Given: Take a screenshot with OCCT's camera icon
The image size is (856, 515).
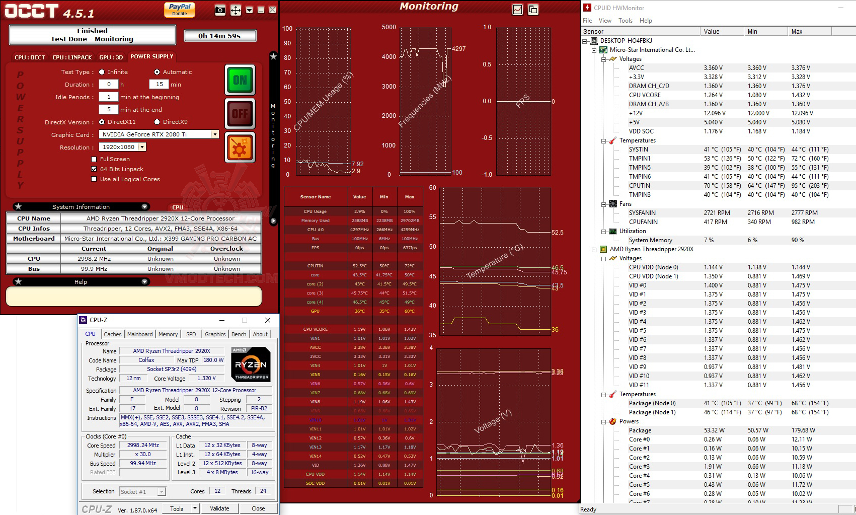Looking at the screenshot, I should 219,9.
